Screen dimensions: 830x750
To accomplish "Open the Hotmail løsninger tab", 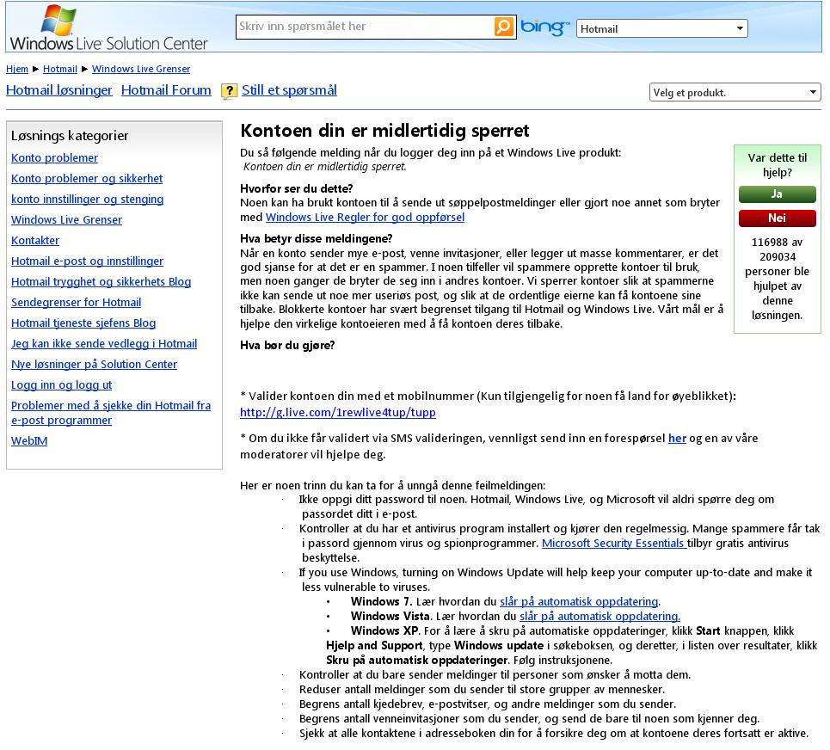I will coord(59,90).
